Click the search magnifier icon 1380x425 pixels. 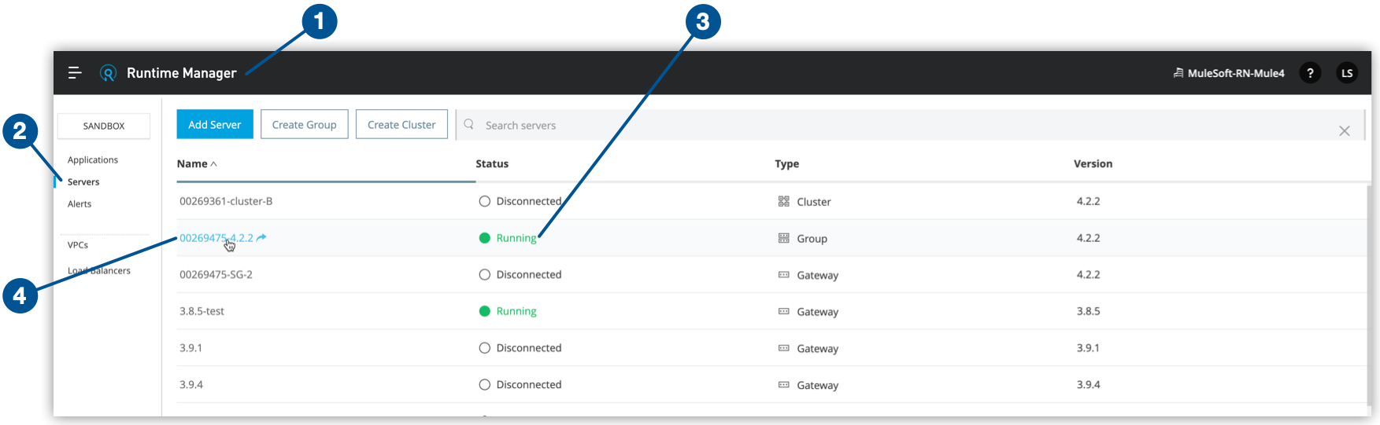[469, 125]
